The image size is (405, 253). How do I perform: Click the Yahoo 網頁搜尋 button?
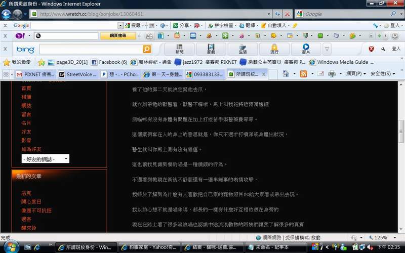pos(123,36)
